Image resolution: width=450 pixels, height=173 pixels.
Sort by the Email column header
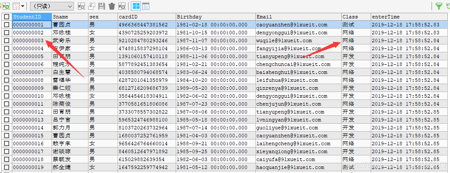coord(299,17)
